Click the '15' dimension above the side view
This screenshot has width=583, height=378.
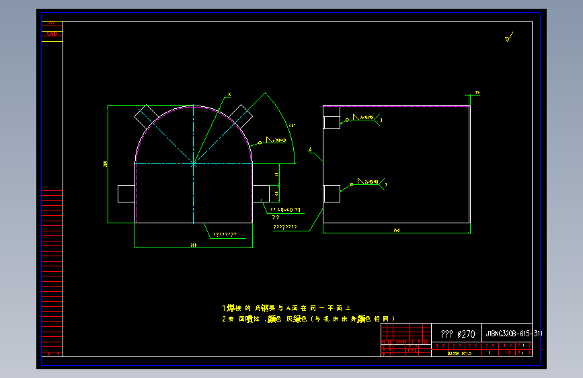point(477,92)
